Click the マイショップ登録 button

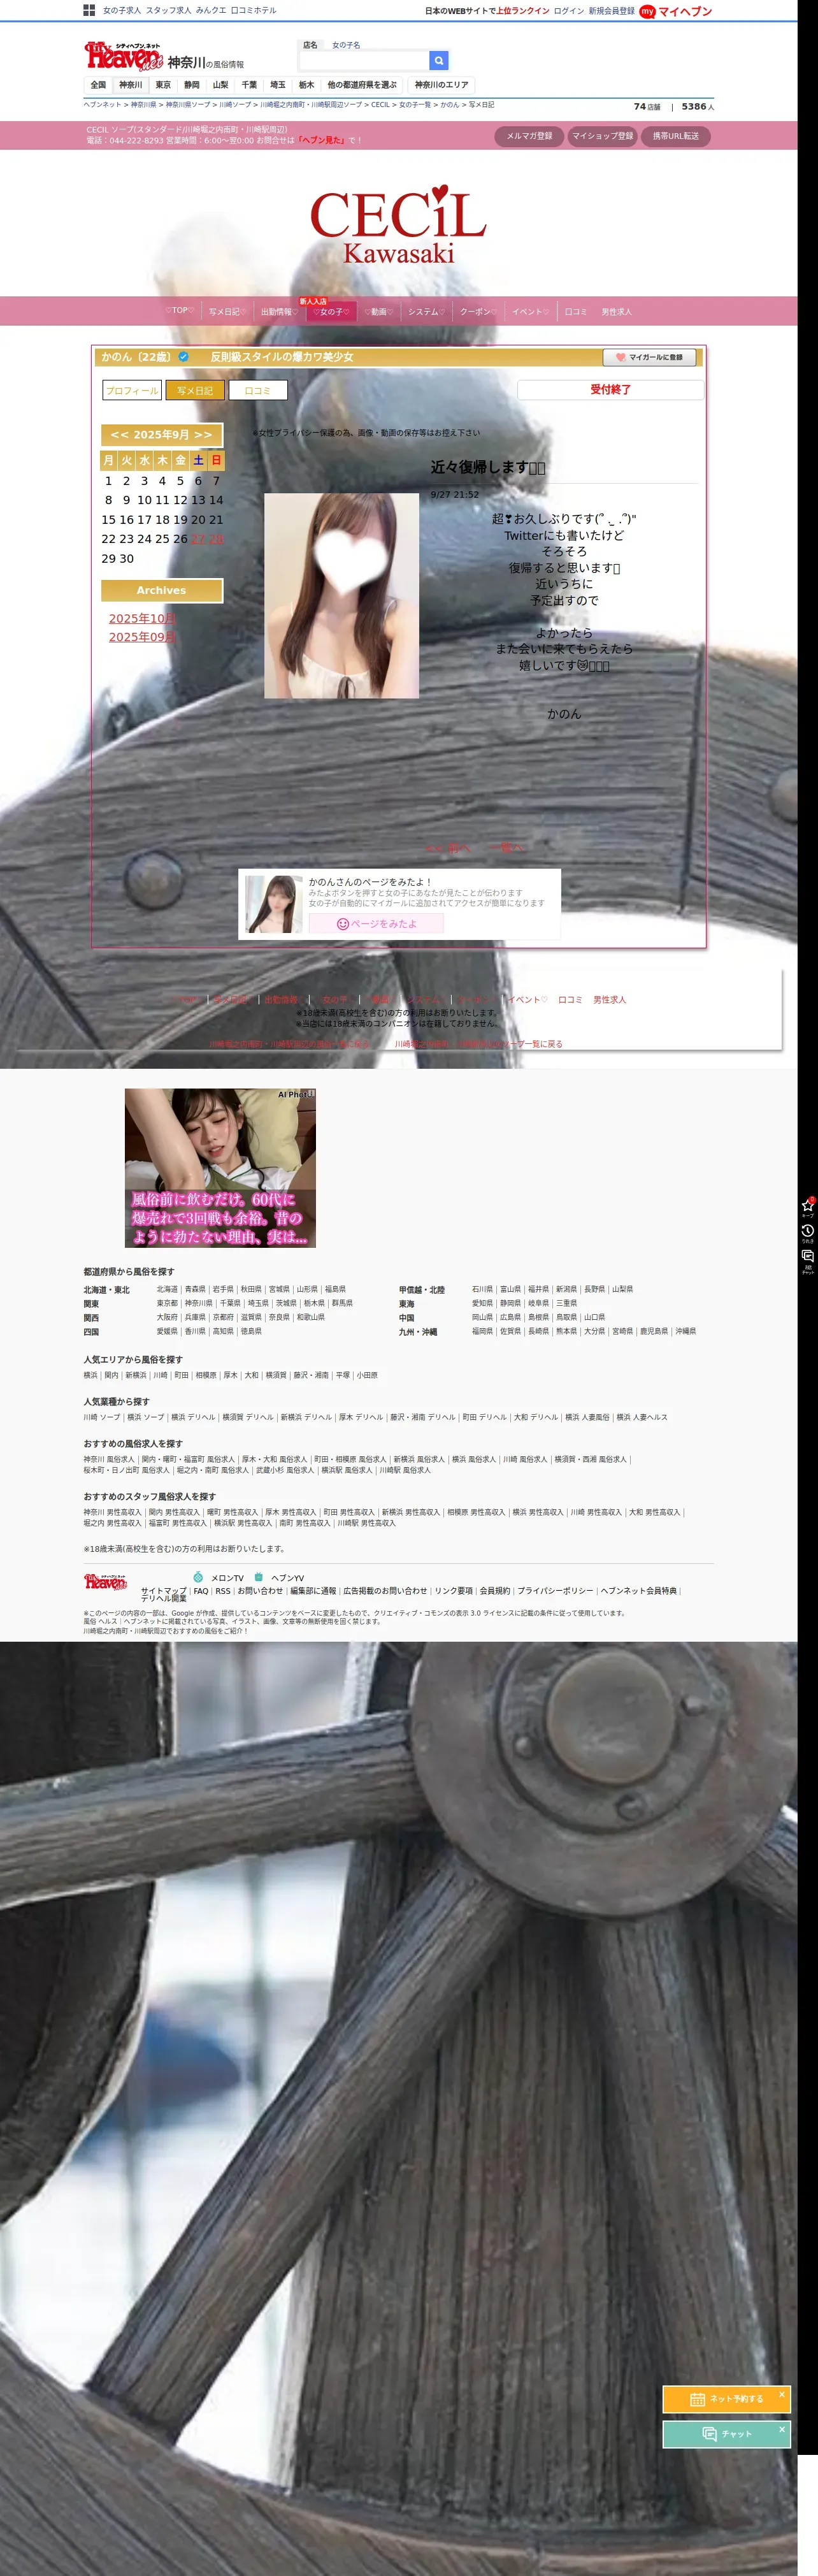pyautogui.click(x=602, y=136)
